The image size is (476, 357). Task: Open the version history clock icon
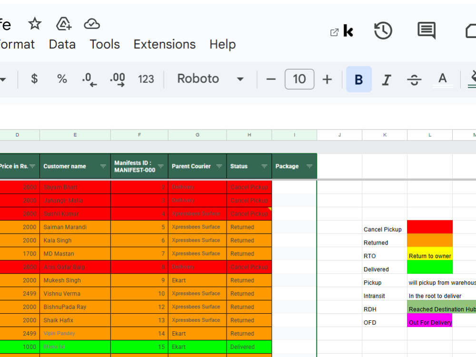[x=383, y=30]
